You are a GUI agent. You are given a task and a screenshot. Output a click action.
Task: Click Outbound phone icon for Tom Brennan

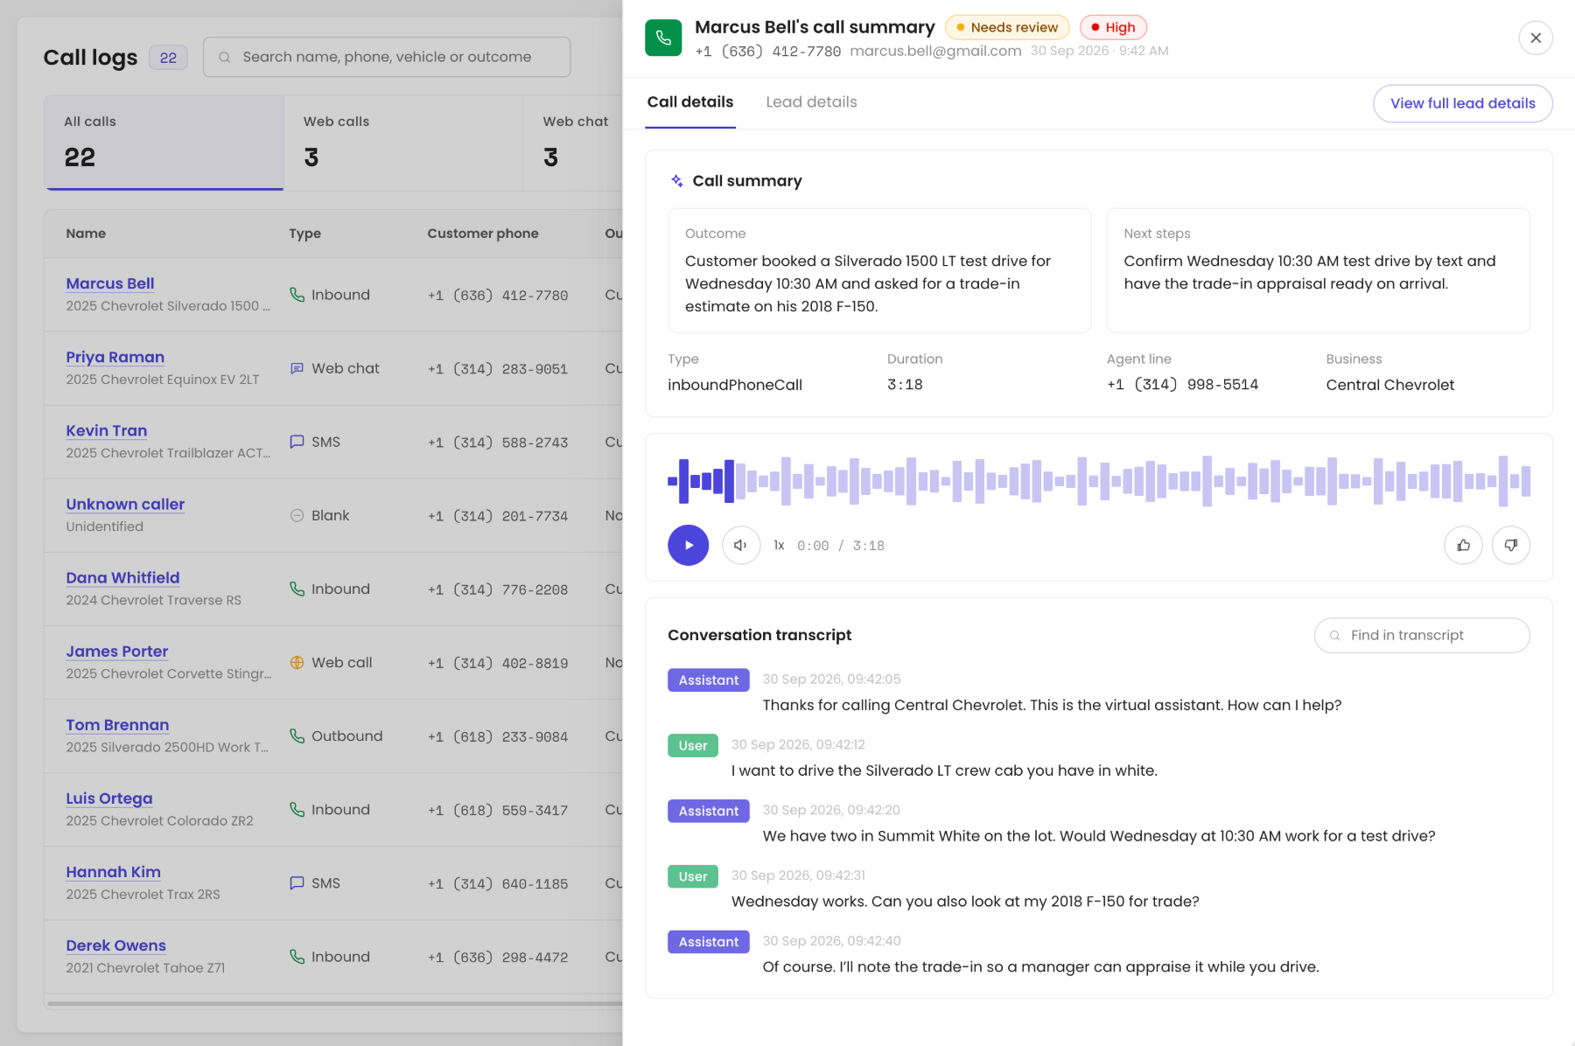pos(297,736)
